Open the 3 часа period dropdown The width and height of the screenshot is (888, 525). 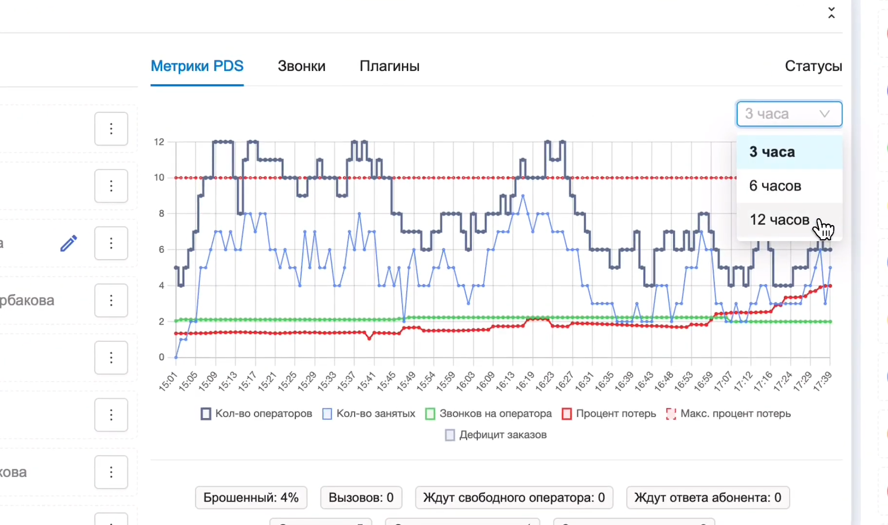pos(789,114)
